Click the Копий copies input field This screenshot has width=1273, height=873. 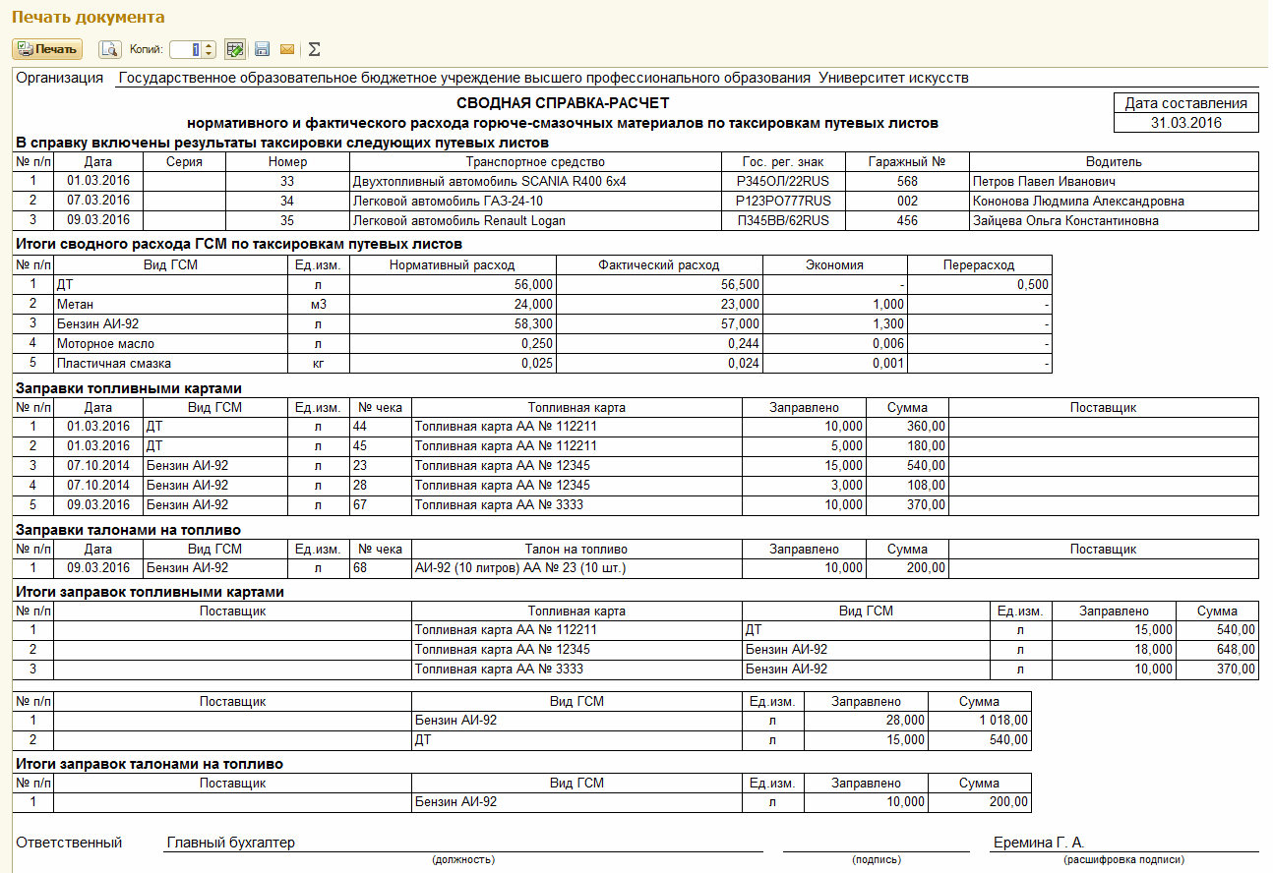point(187,49)
